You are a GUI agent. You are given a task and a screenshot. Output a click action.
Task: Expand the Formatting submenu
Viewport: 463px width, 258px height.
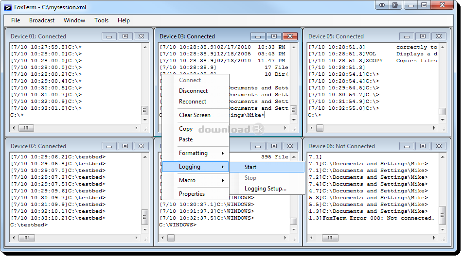pos(196,153)
